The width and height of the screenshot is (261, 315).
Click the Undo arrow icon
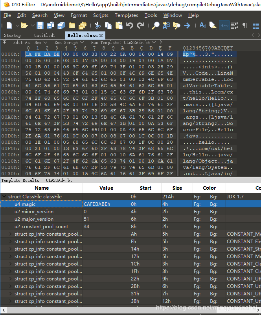click(130, 26)
